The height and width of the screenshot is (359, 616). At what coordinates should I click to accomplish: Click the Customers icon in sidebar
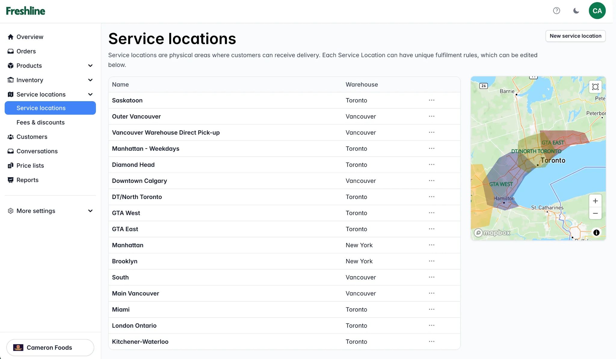11,137
